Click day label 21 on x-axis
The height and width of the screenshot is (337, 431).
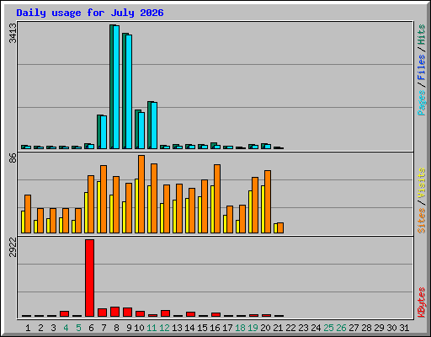[x=278, y=328]
